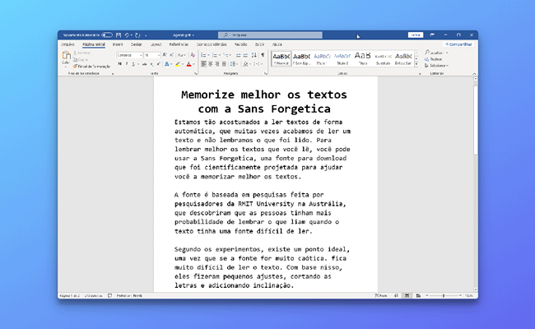Image resolution: width=535 pixels, height=329 pixels.
Task: Apply the Subtítulo style
Action: pos(384,58)
